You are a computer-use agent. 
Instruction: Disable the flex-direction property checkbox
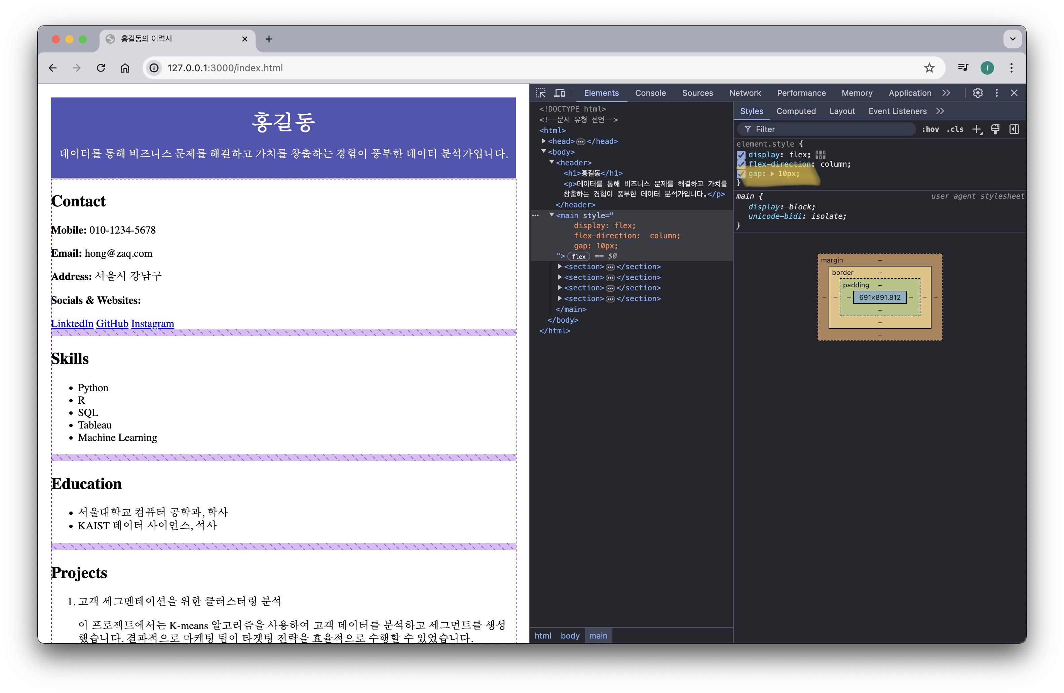[x=741, y=164]
